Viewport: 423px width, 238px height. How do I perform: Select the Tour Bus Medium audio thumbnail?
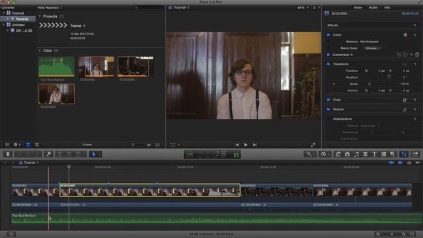tap(56, 67)
